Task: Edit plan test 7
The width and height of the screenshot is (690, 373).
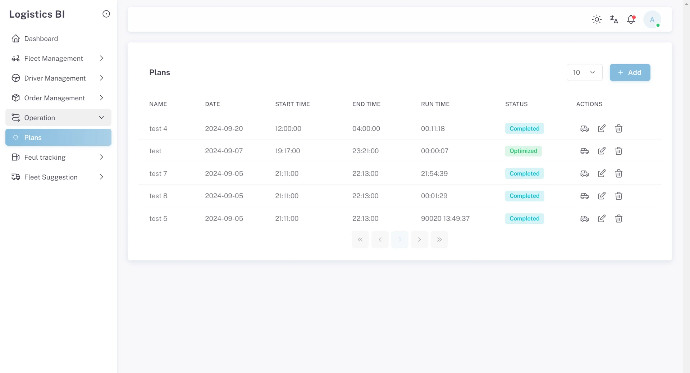Action: pyautogui.click(x=602, y=173)
